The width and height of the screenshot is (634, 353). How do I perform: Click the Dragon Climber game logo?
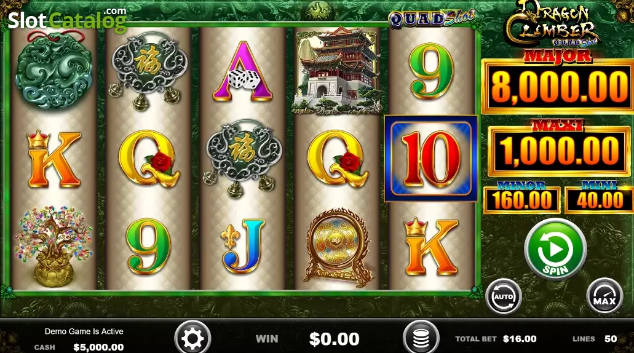tap(553, 24)
